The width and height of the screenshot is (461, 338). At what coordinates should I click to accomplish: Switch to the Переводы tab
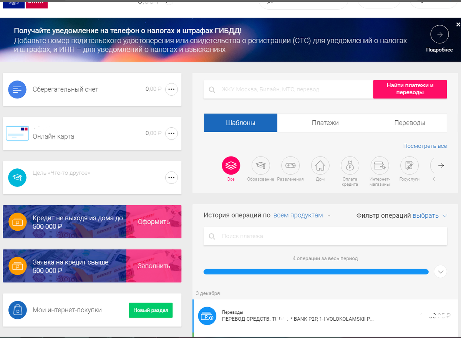click(x=410, y=123)
